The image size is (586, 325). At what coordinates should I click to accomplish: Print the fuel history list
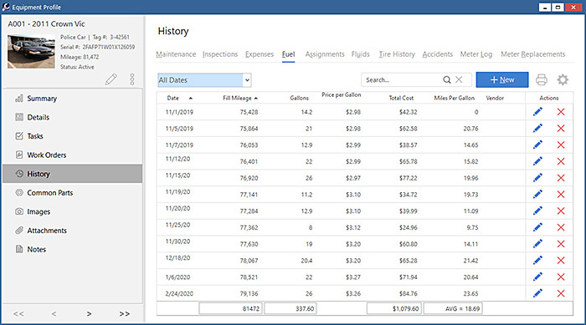click(541, 79)
